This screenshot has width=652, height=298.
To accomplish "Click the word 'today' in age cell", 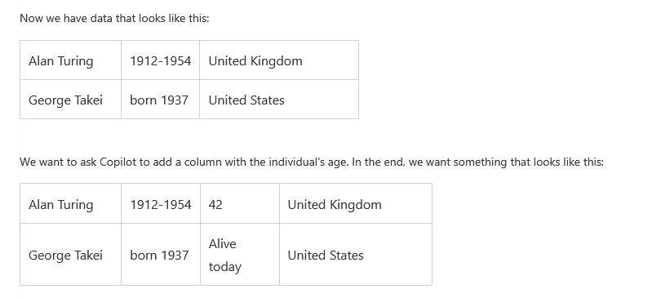I will [x=224, y=267].
